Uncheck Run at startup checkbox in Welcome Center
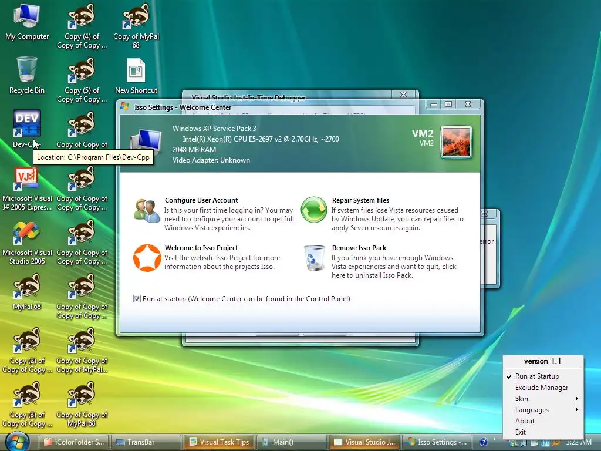This screenshot has height=451, width=601. click(137, 299)
